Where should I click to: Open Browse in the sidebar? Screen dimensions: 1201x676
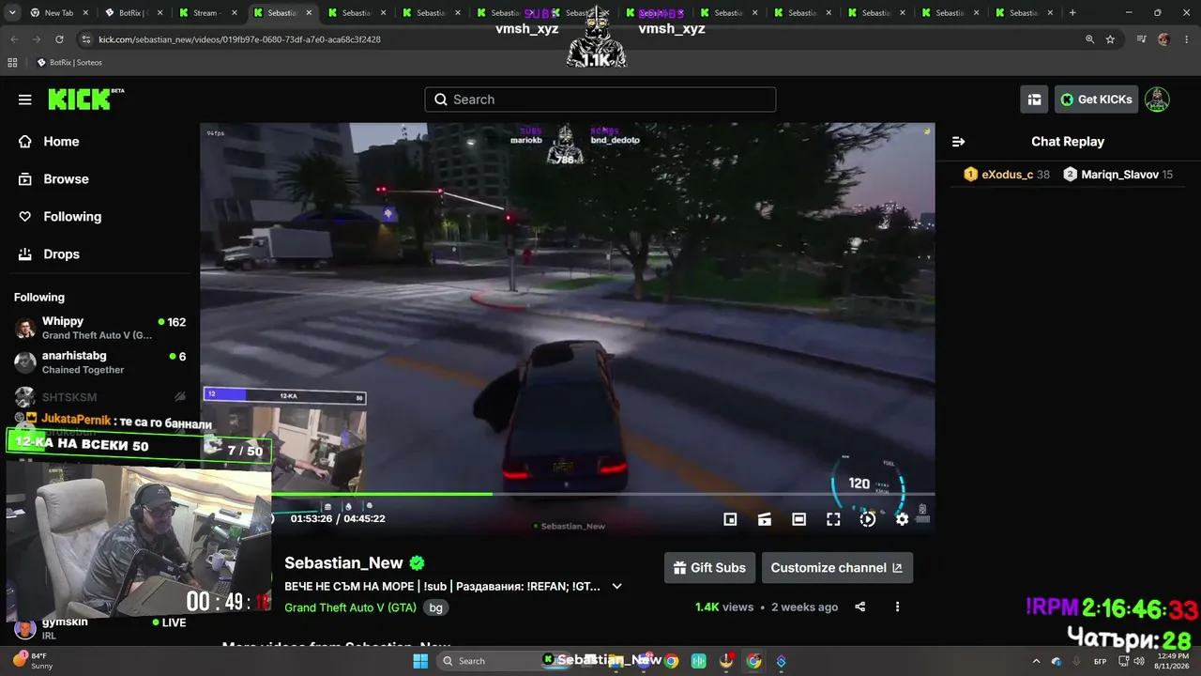tap(66, 179)
